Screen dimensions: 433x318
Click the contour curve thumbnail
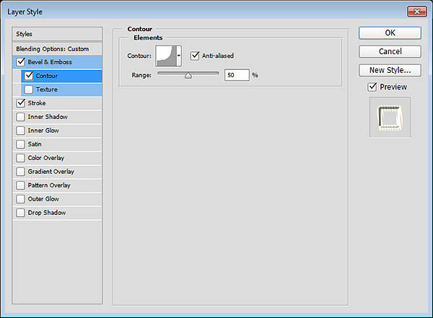tap(166, 56)
